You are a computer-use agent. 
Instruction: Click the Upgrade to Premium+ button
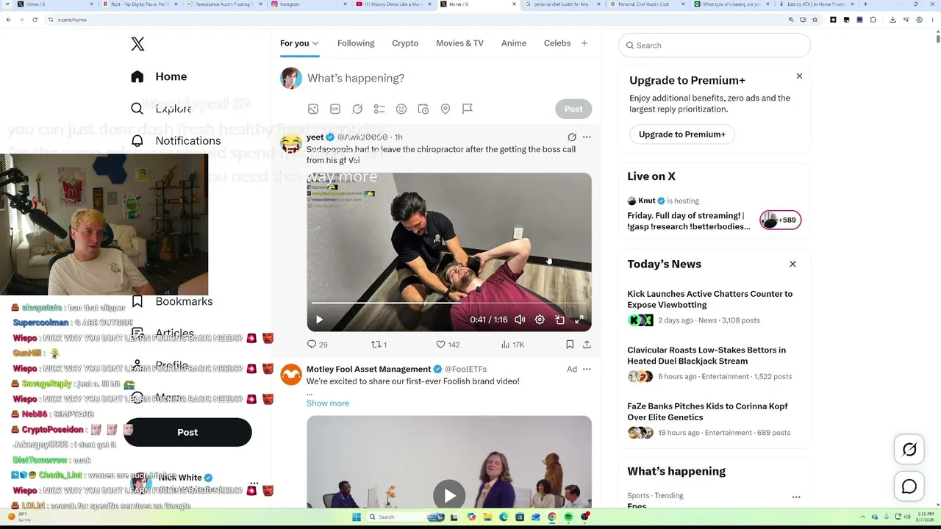(682, 134)
